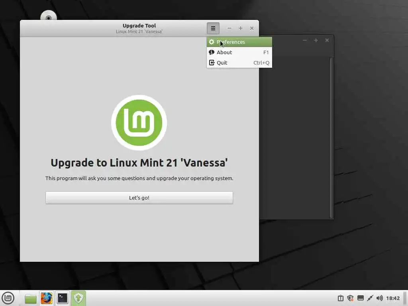This screenshot has width=408, height=306.
Task: Close the dark background window
Action: [327, 40]
